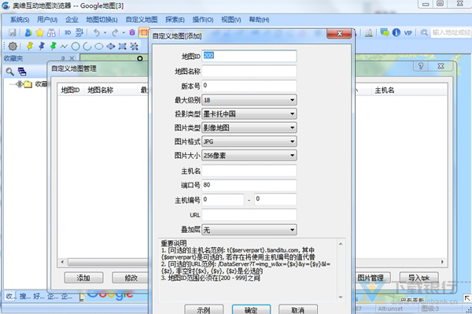This screenshot has height=314, width=472.
Task: Click the blue info circle icon
Action: click(x=396, y=32)
